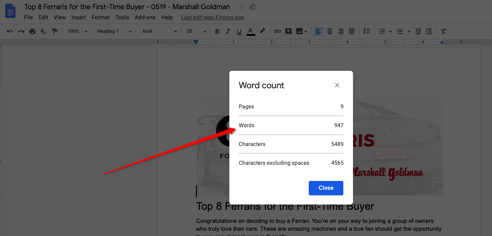Open the text color picker
This screenshot has width=492, height=236.
pyautogui.click(x=250, y=31)
